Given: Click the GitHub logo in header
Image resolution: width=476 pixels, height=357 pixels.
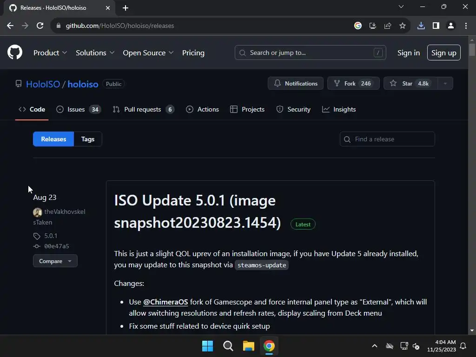Looking at the screenshot, I should (15, 52).
